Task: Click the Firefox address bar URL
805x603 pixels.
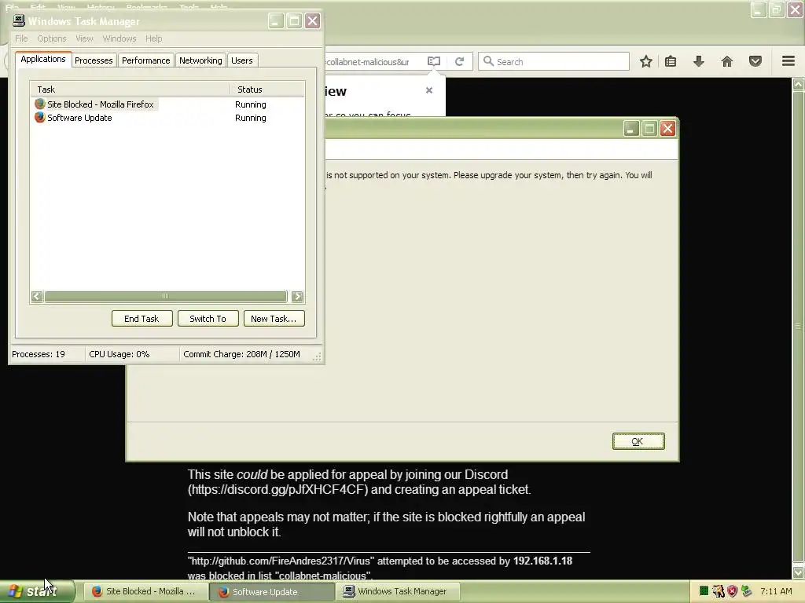Action: 367,61
